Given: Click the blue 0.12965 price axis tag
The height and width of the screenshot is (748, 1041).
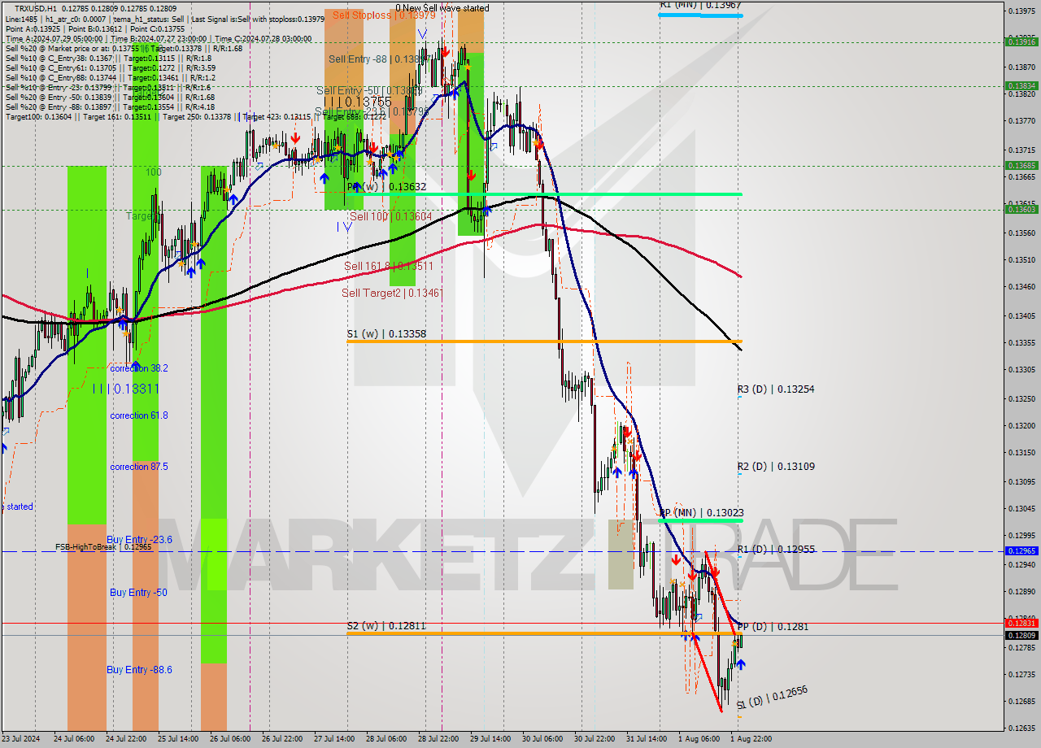Looking at the screenshot, I should point(1021,550).
